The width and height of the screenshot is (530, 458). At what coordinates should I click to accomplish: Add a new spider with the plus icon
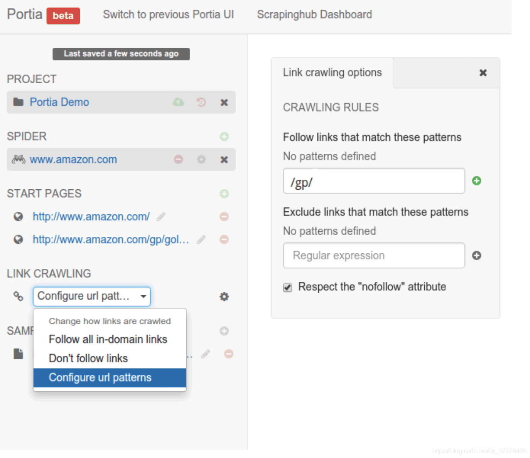point(224,136)
